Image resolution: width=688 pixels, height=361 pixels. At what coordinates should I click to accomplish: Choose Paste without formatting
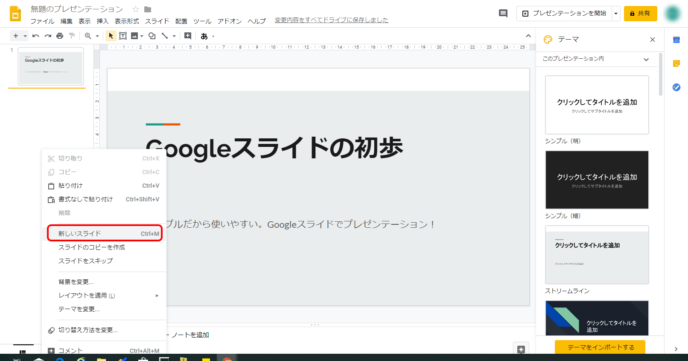click(x=104, y=199)
